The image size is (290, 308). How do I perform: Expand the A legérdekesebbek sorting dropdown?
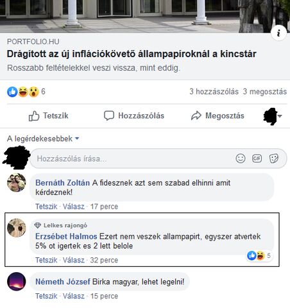point(43,139)
